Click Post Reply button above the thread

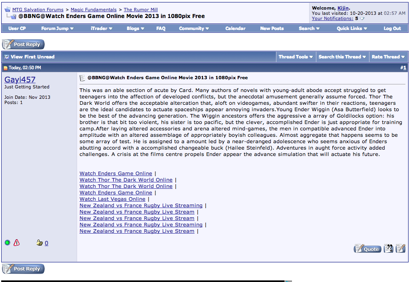(x=24, y=44)
